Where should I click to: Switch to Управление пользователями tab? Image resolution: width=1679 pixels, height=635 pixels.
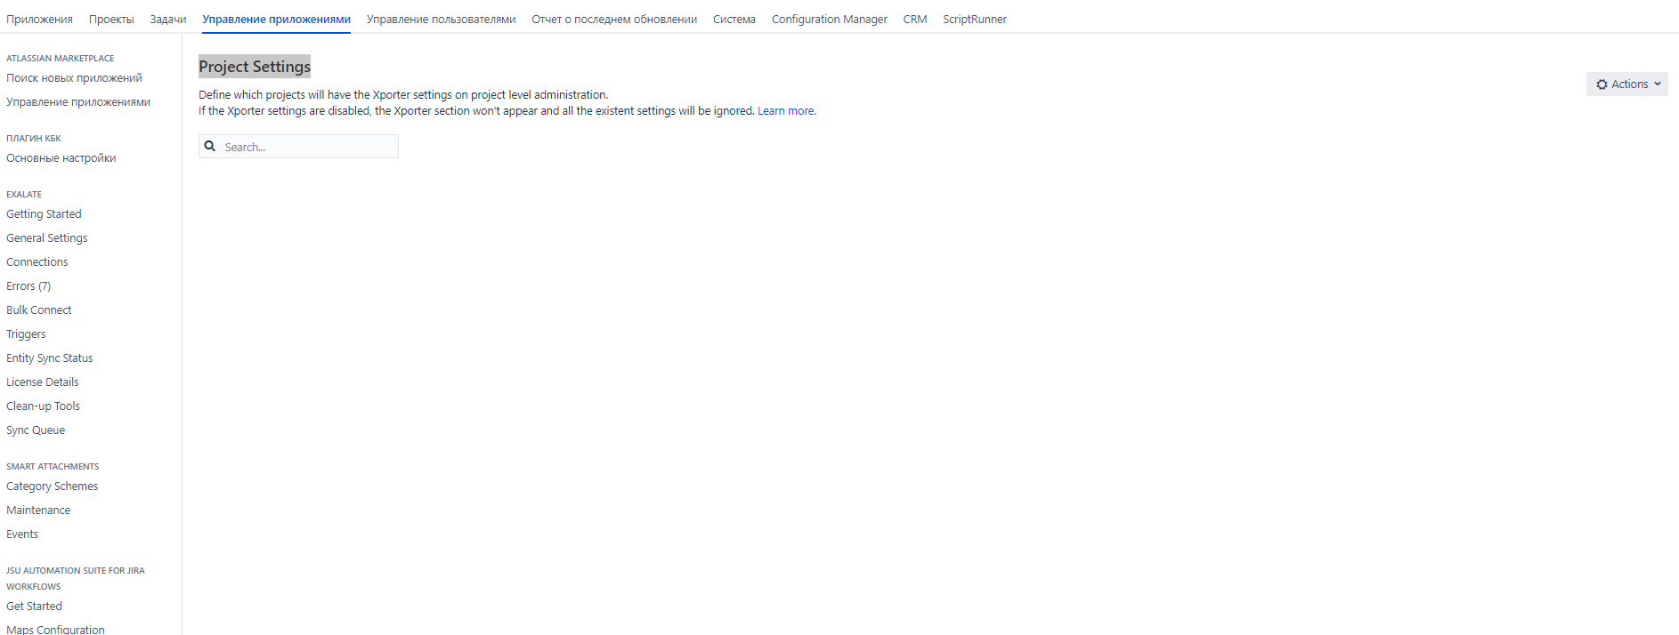pos(442,20)
